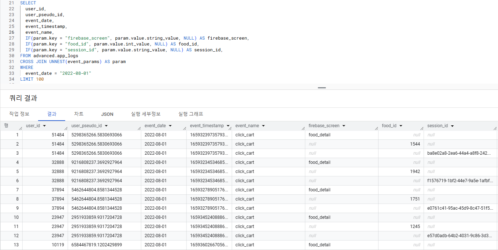Click food_id value 1942
The image size is (498, 250).
tap(415, 172)
